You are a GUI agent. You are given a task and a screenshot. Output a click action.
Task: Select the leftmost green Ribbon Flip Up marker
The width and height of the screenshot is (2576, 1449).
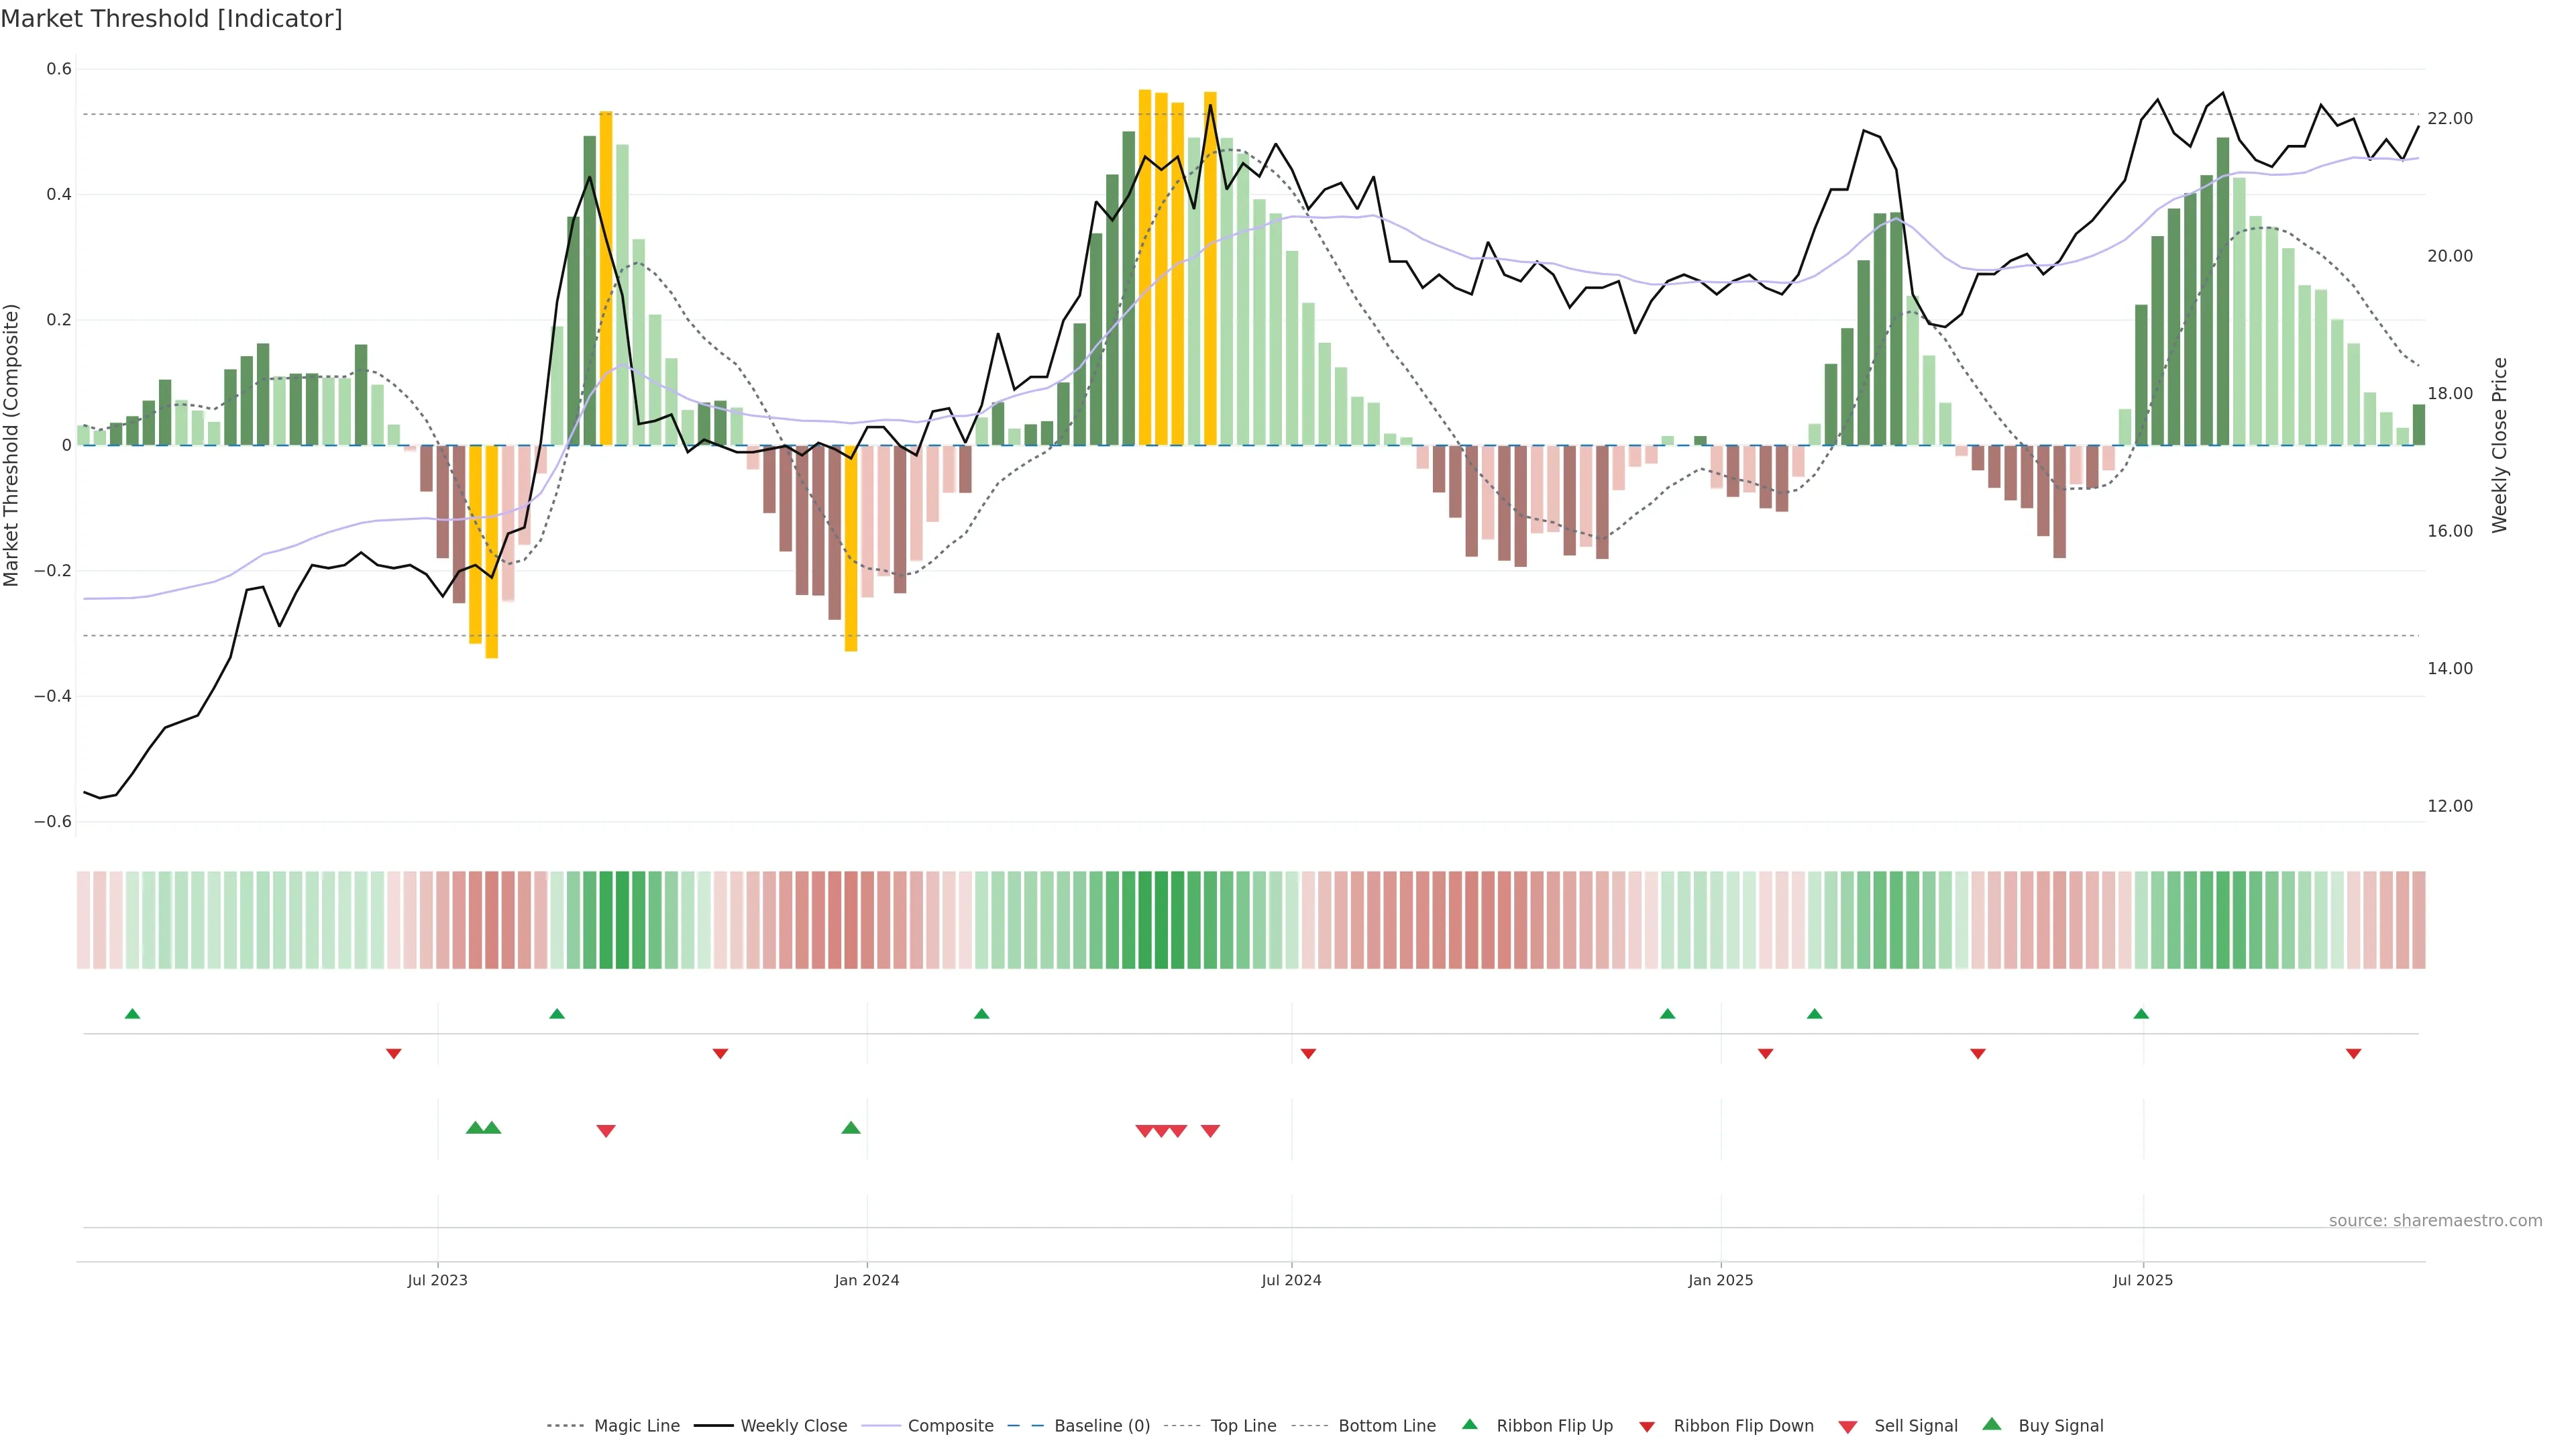coord(132,1014)
